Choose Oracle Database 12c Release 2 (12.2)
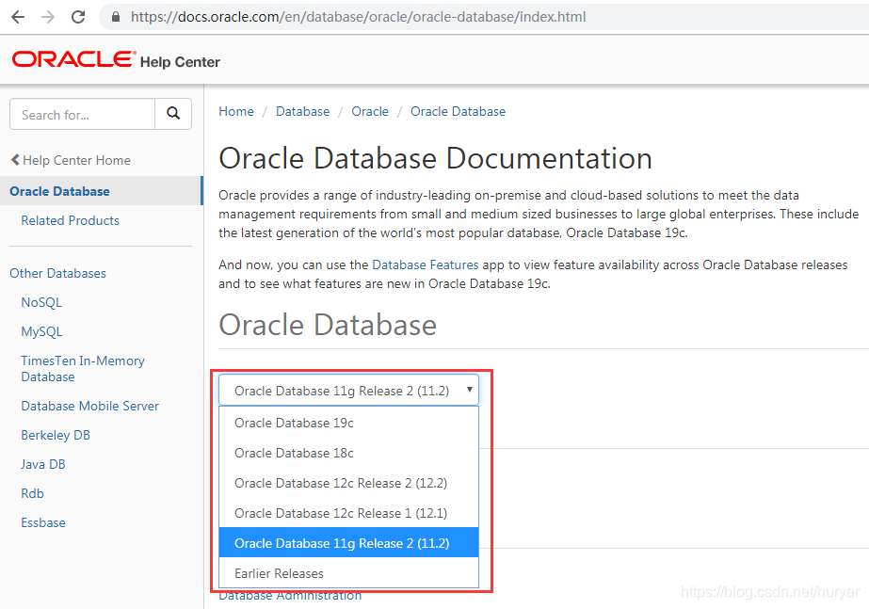Screen dimensions: 869x609 pyautogui.click(x=348, y=483)
